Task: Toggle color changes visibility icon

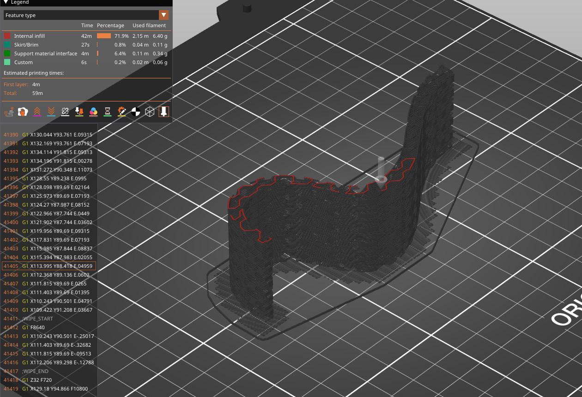Action: click(93, 112)
